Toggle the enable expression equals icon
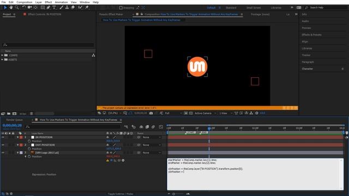This screenshot has width=349, height=196. 111,160
